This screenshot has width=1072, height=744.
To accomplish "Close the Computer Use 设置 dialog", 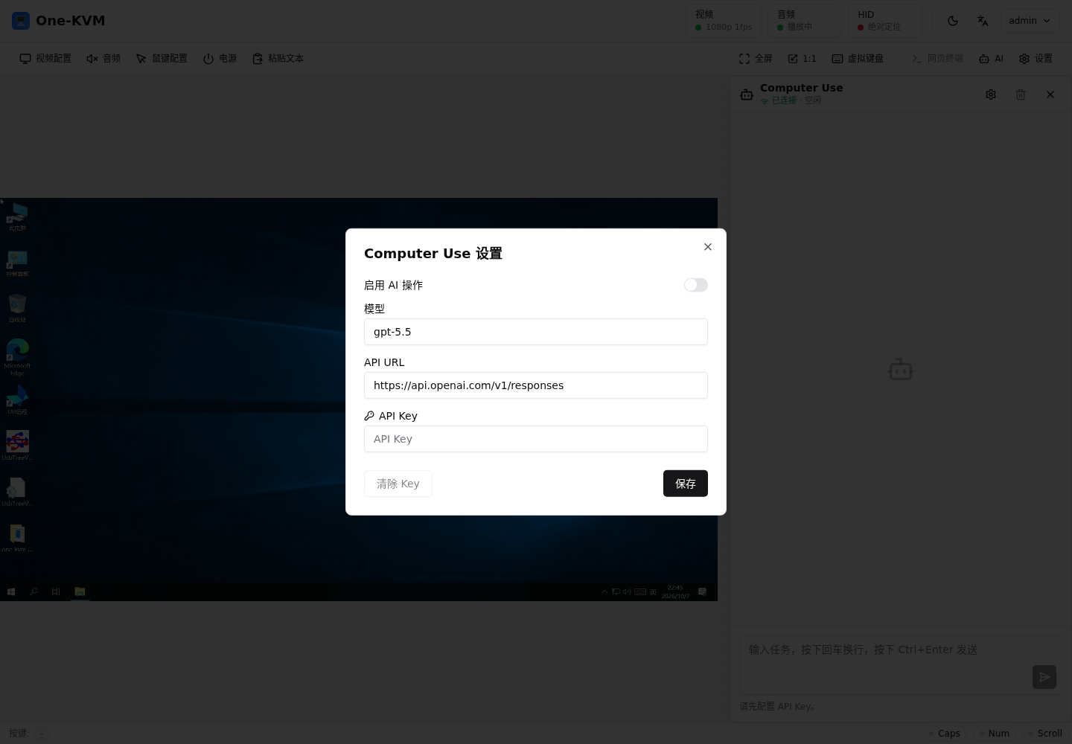I will [708, 247].
